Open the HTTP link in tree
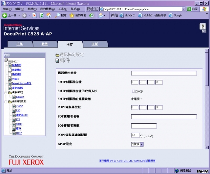This screenshot has width=210, height=174. tap(19, 133)
